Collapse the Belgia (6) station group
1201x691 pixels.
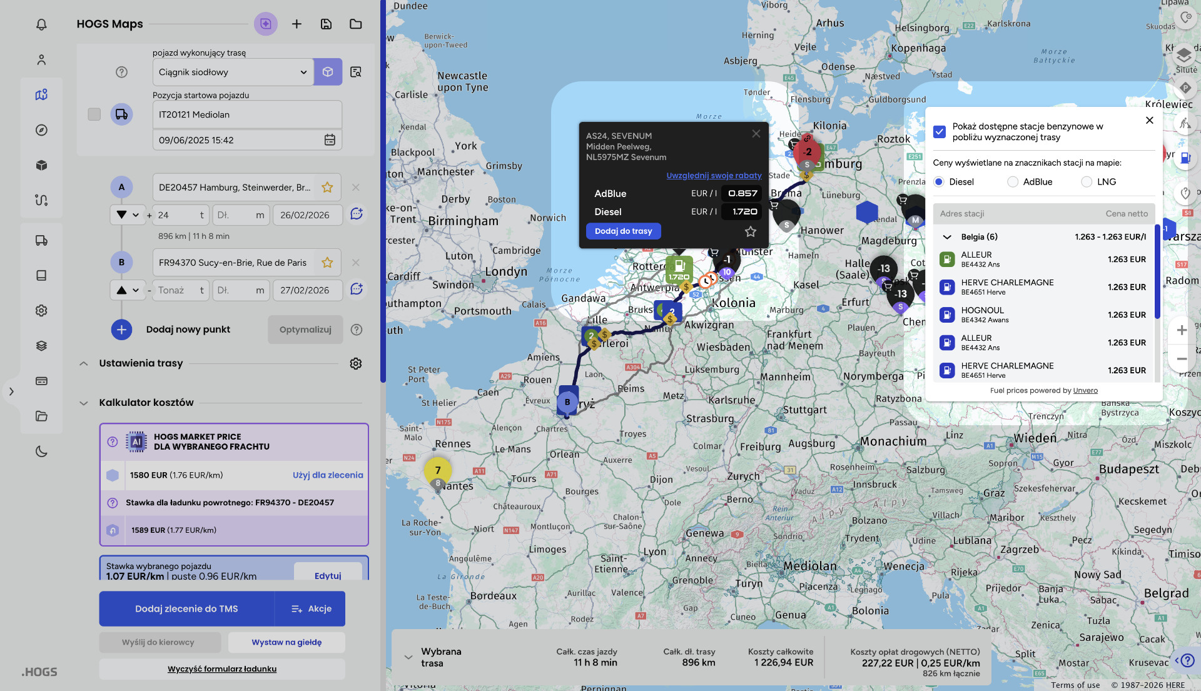click(x=947, y=237)
